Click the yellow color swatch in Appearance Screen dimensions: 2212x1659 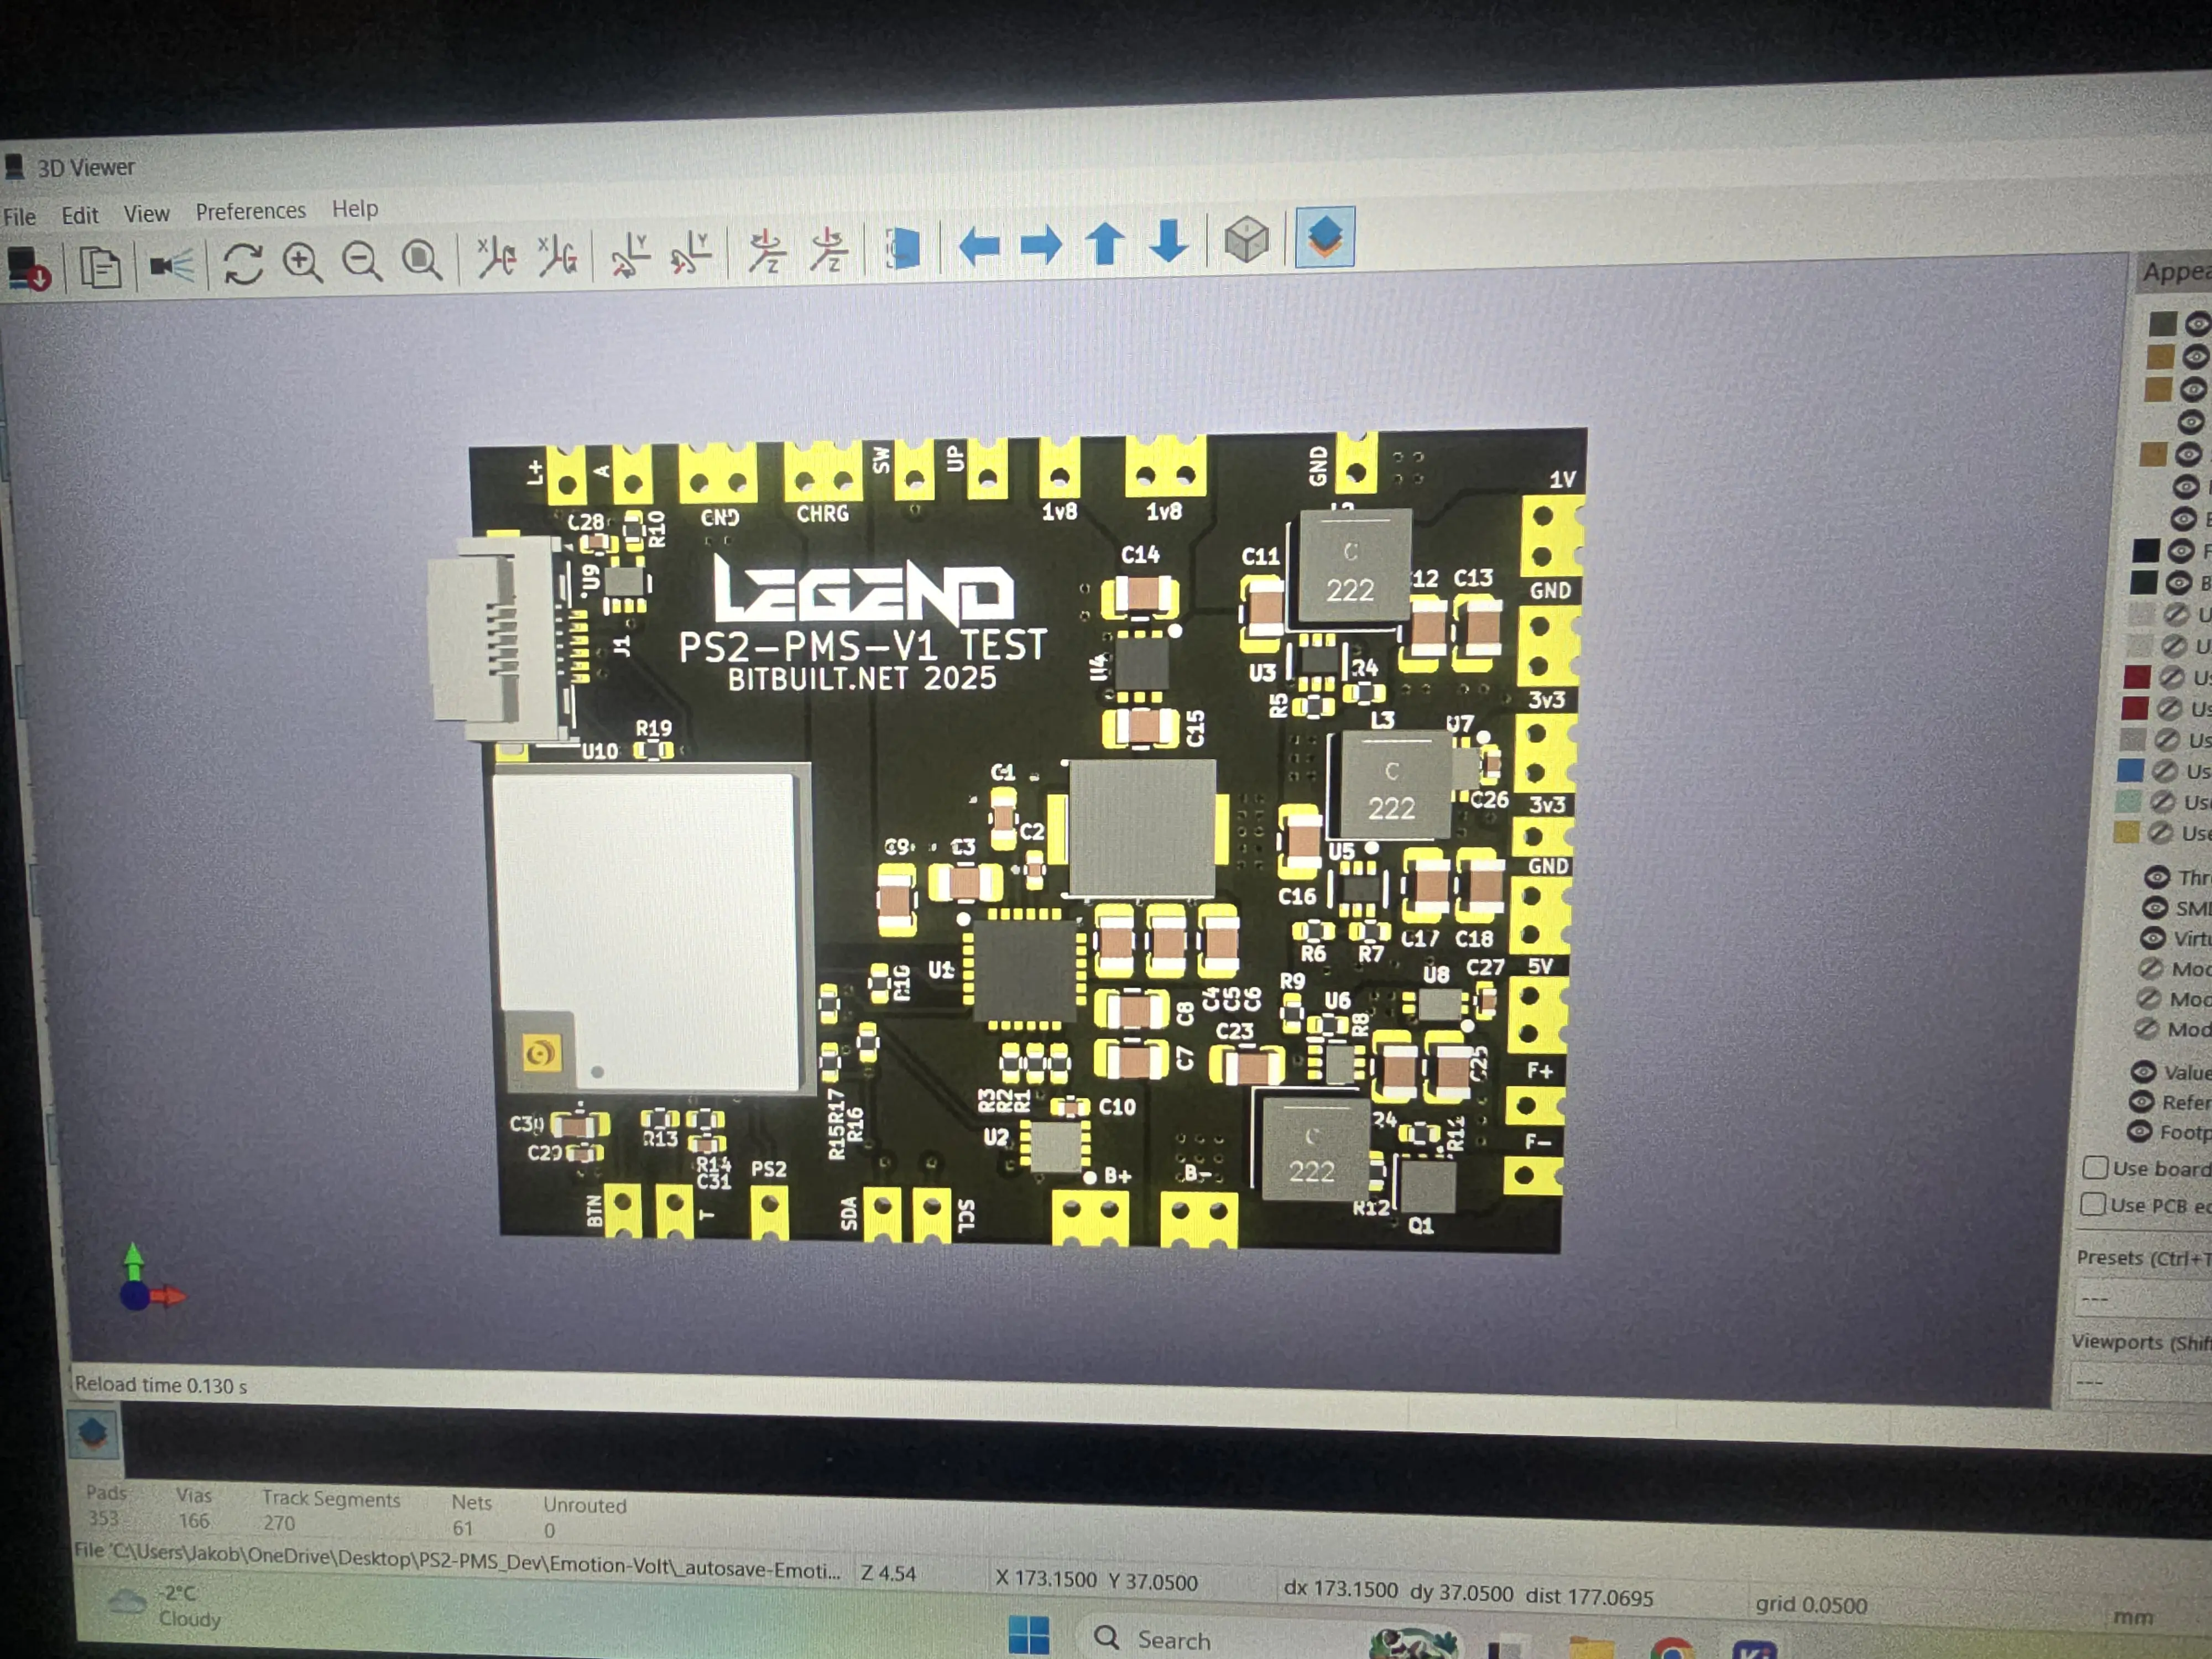coord(2126,832)
